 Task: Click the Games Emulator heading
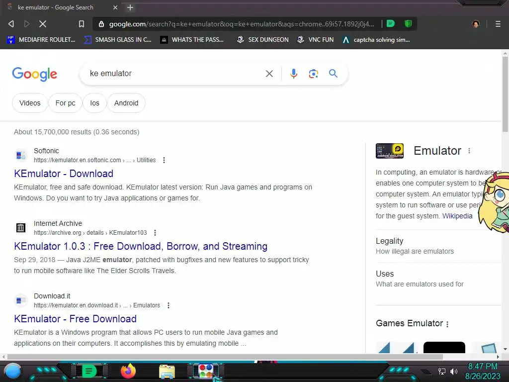click(x=410, y=323)
